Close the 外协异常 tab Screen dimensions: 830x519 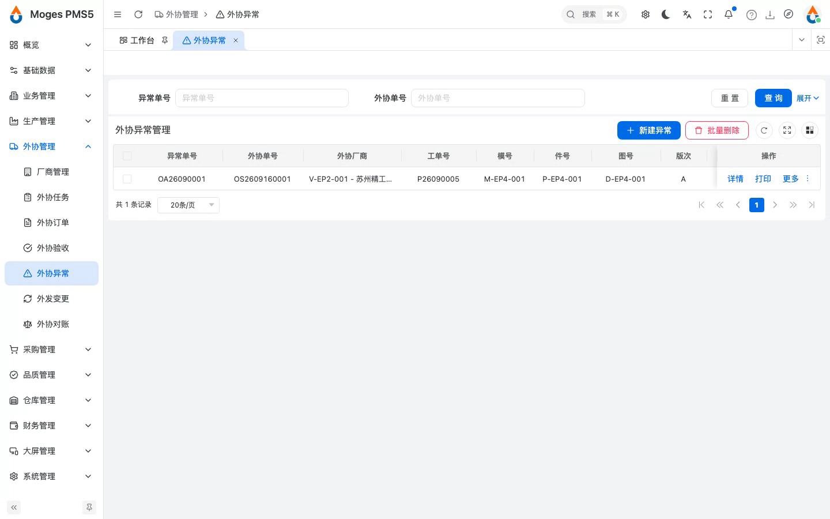[236, 40]
